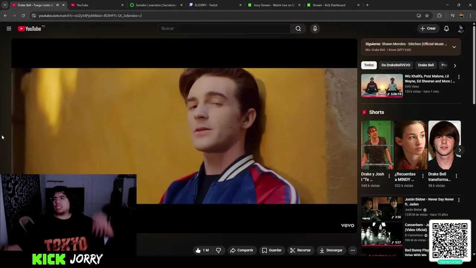The width and height of the screenshot is (476, 268).
Task: Open the Chrome profile avatar
Action: tap(461, 16)
